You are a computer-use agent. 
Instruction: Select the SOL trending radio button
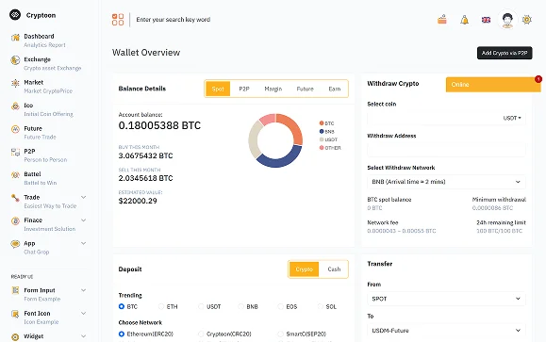[x=320, y=306]
